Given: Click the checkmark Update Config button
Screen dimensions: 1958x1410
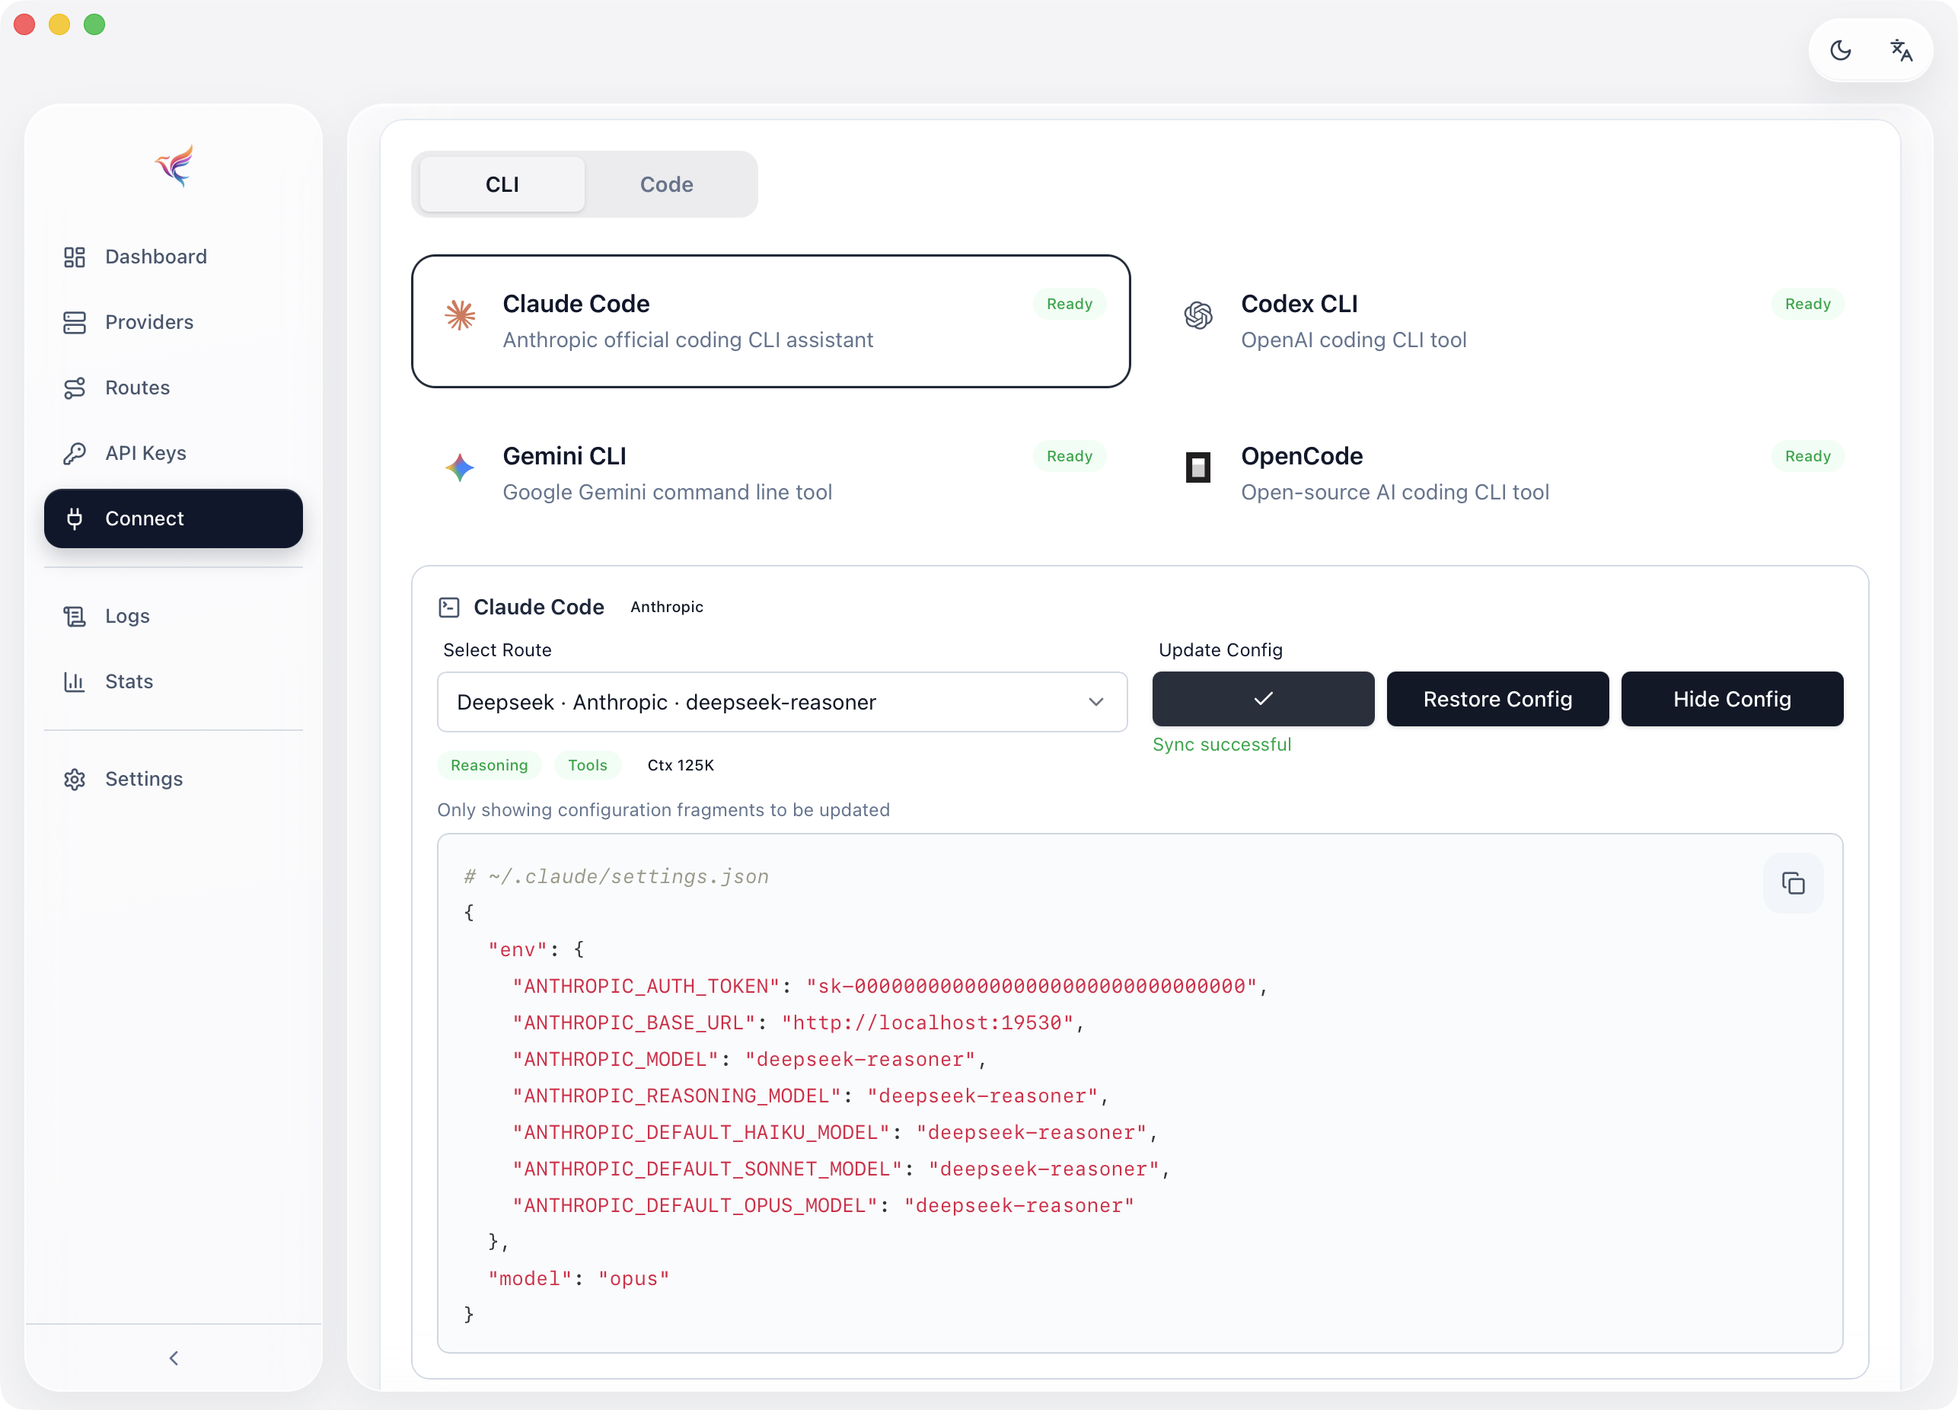Looking at the screenshot, I should [x=1263, y=700].
